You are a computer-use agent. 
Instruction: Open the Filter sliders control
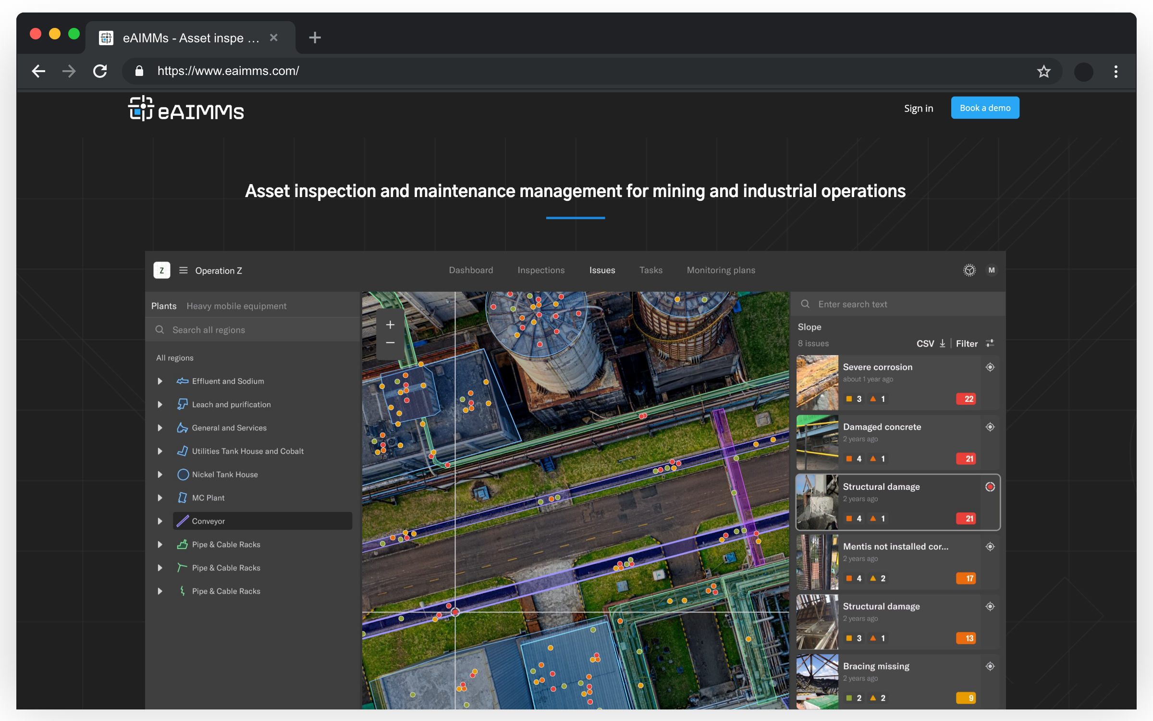pyautogui.click(x=990, y=343)
